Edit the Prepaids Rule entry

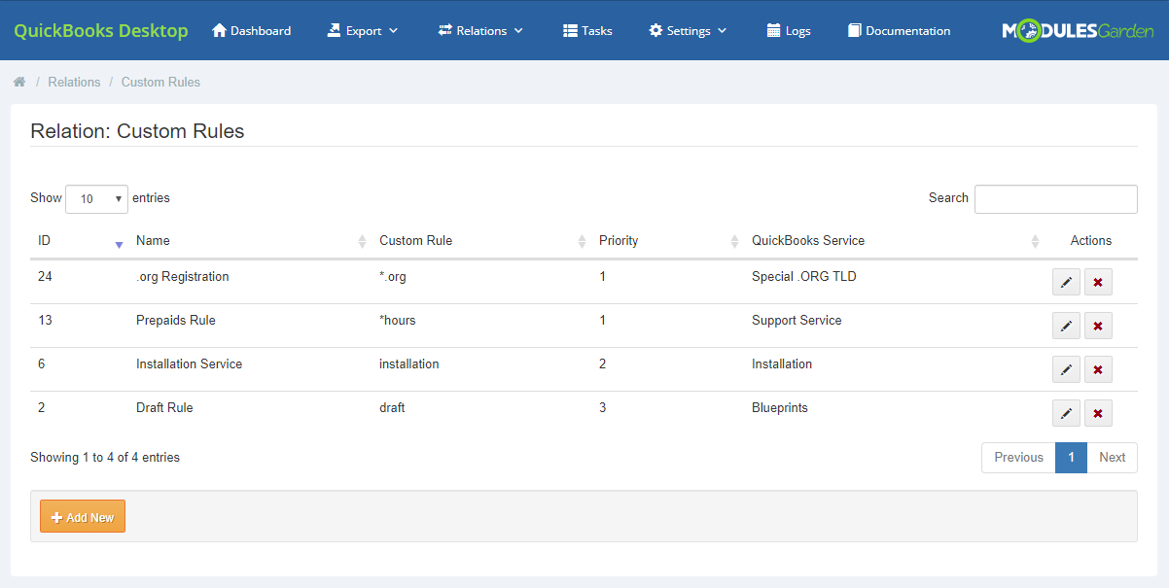coord(1066,326)
